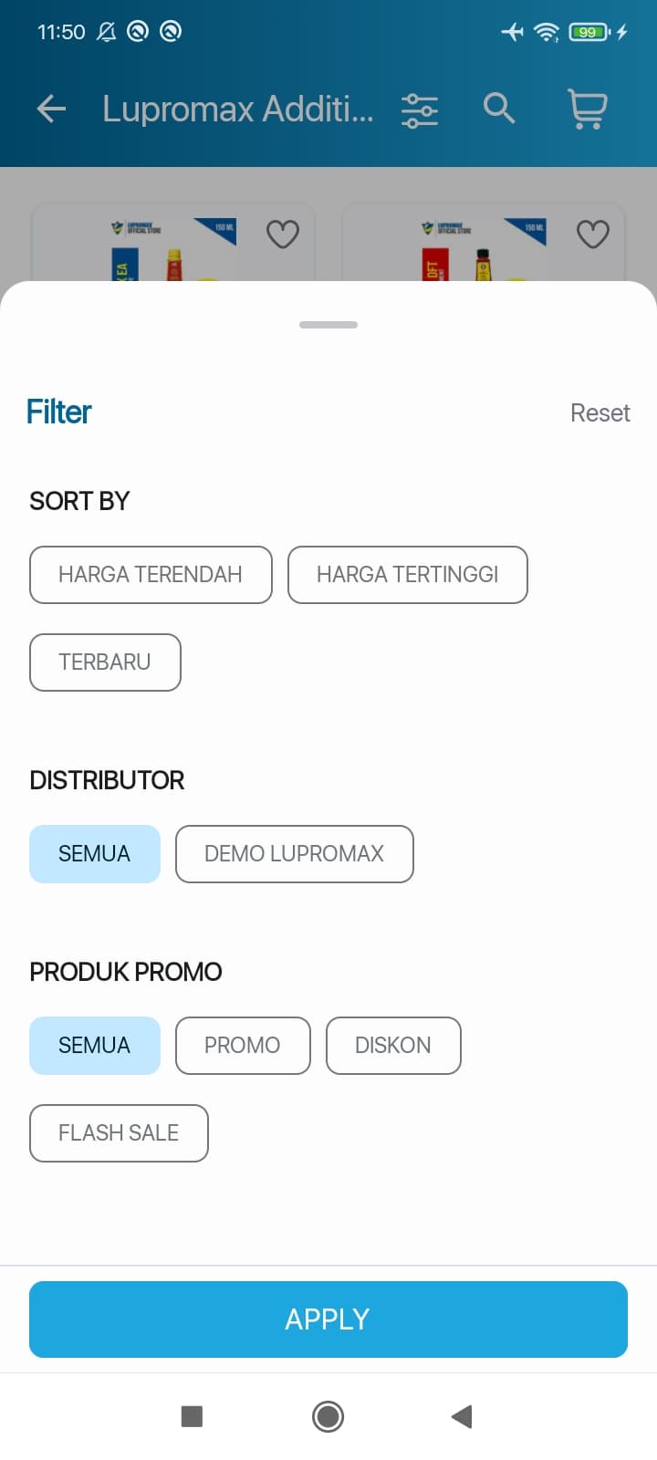Select SEMUA under Distributor

coord(95,854)
